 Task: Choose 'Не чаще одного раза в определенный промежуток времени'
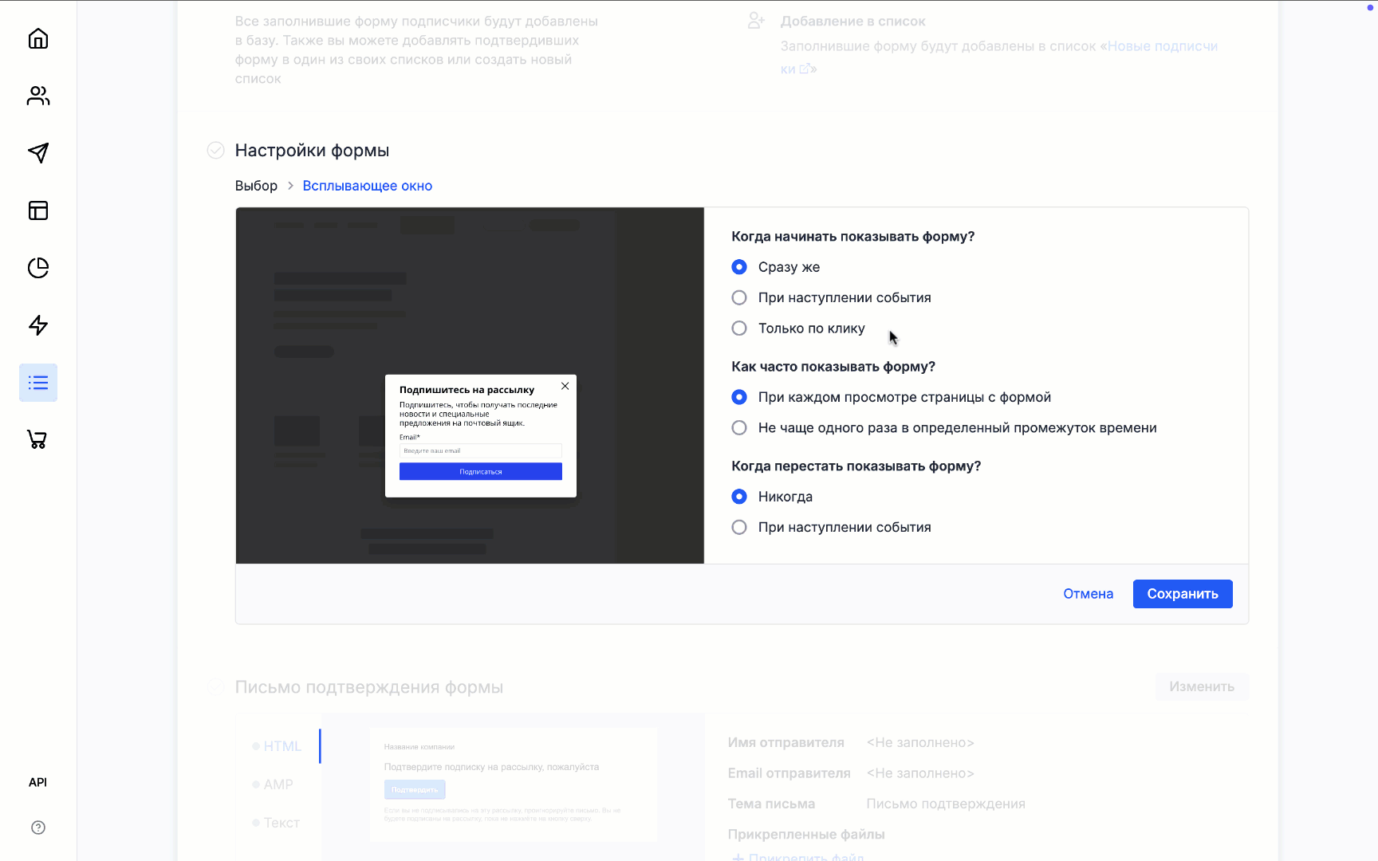click(x=738, y=427)
